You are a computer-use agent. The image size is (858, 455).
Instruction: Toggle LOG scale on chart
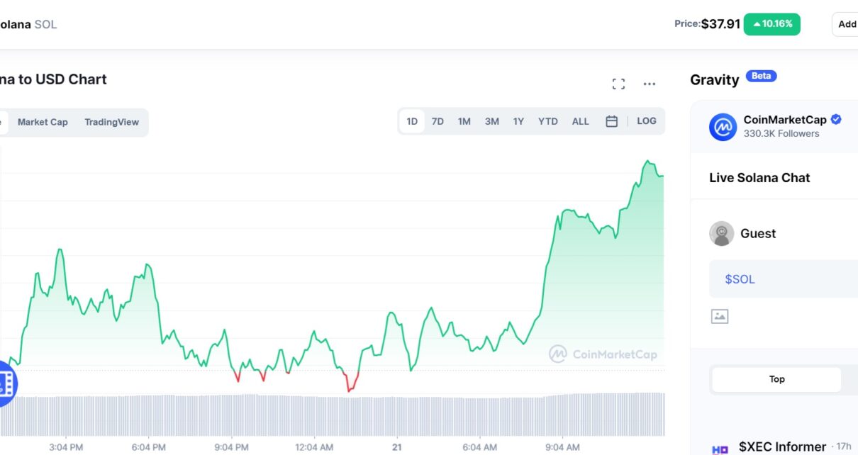point(647,121)
